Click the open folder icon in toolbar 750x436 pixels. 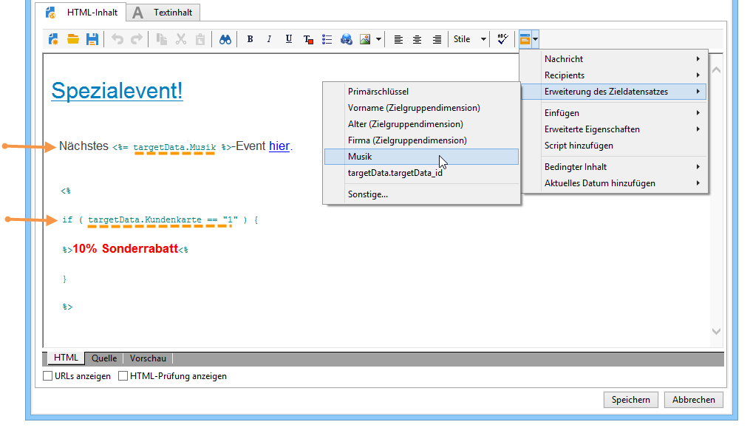pos(73,39)
